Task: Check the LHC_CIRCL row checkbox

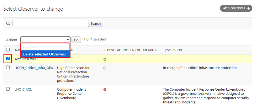Action: [8, 89]
